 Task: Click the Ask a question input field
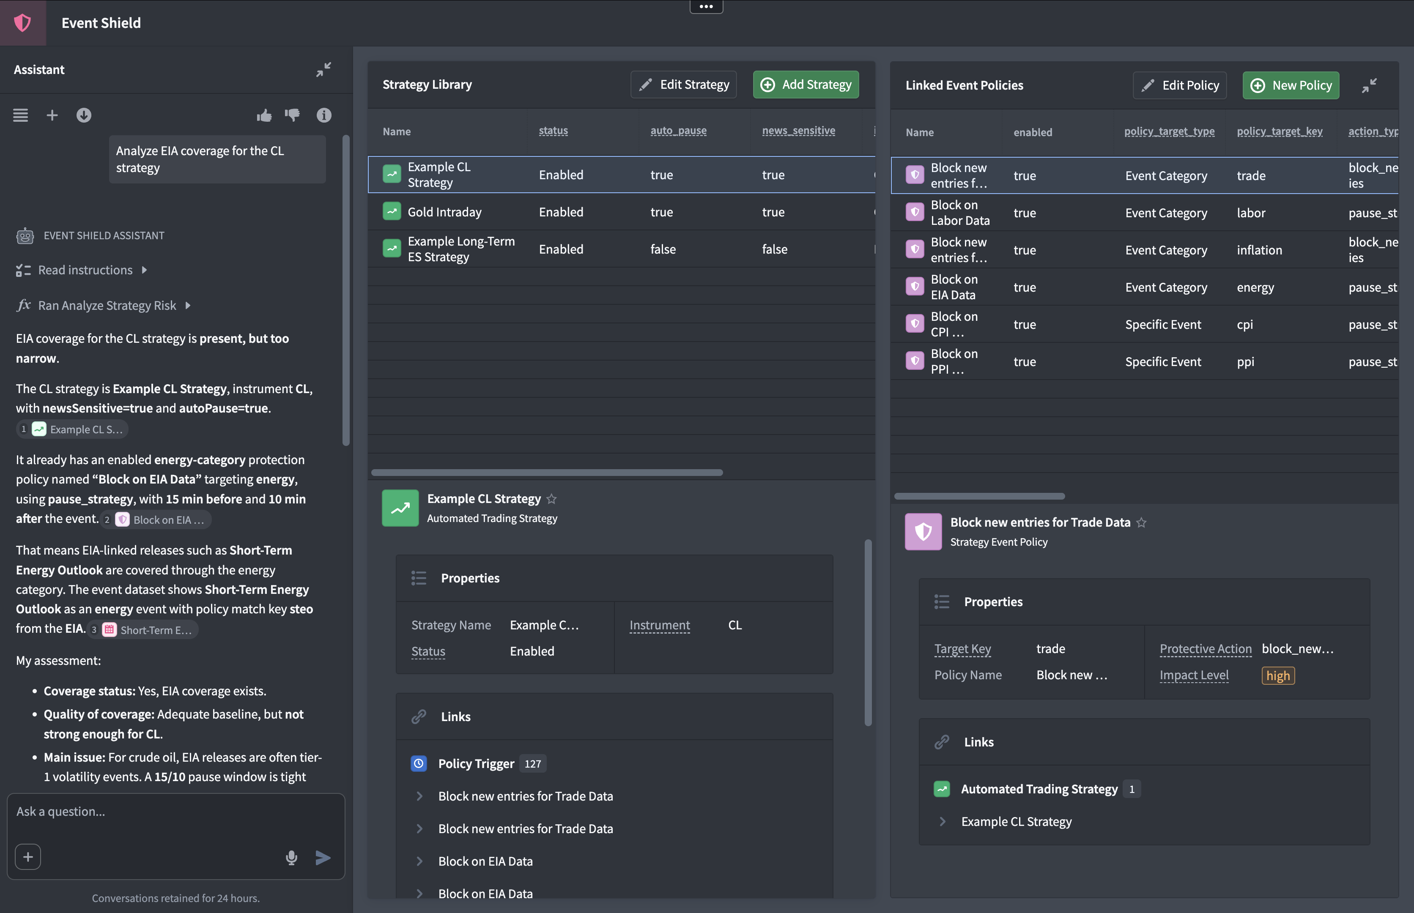click(x=175, y=812)
